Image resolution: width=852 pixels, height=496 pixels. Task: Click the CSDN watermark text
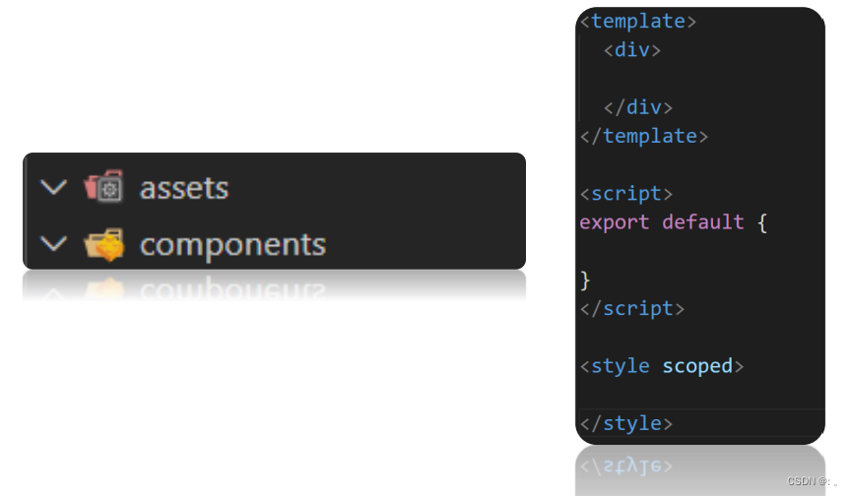(808, 481)
